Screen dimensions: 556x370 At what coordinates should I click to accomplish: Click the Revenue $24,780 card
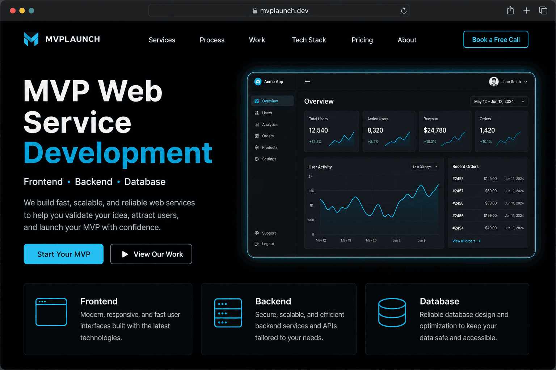[445, 132]
